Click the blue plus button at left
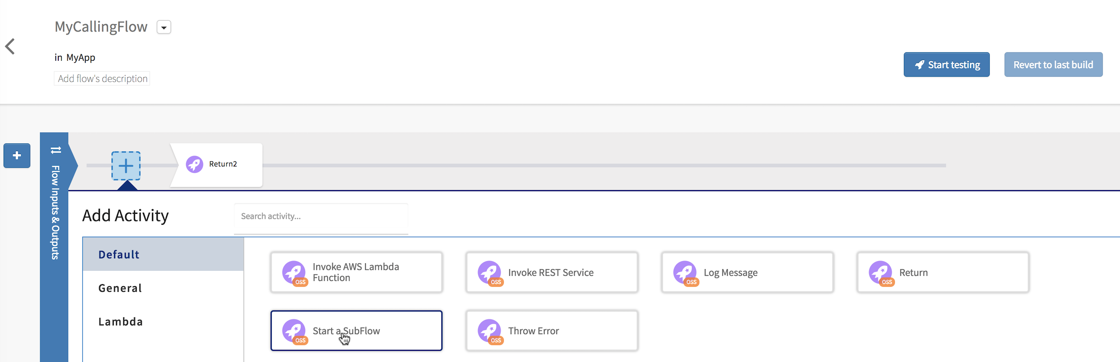Screen dimensions: 1120x362 [x=17, y=156]
